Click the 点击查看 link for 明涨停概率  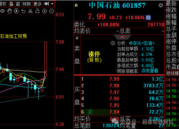pos(150,70)
